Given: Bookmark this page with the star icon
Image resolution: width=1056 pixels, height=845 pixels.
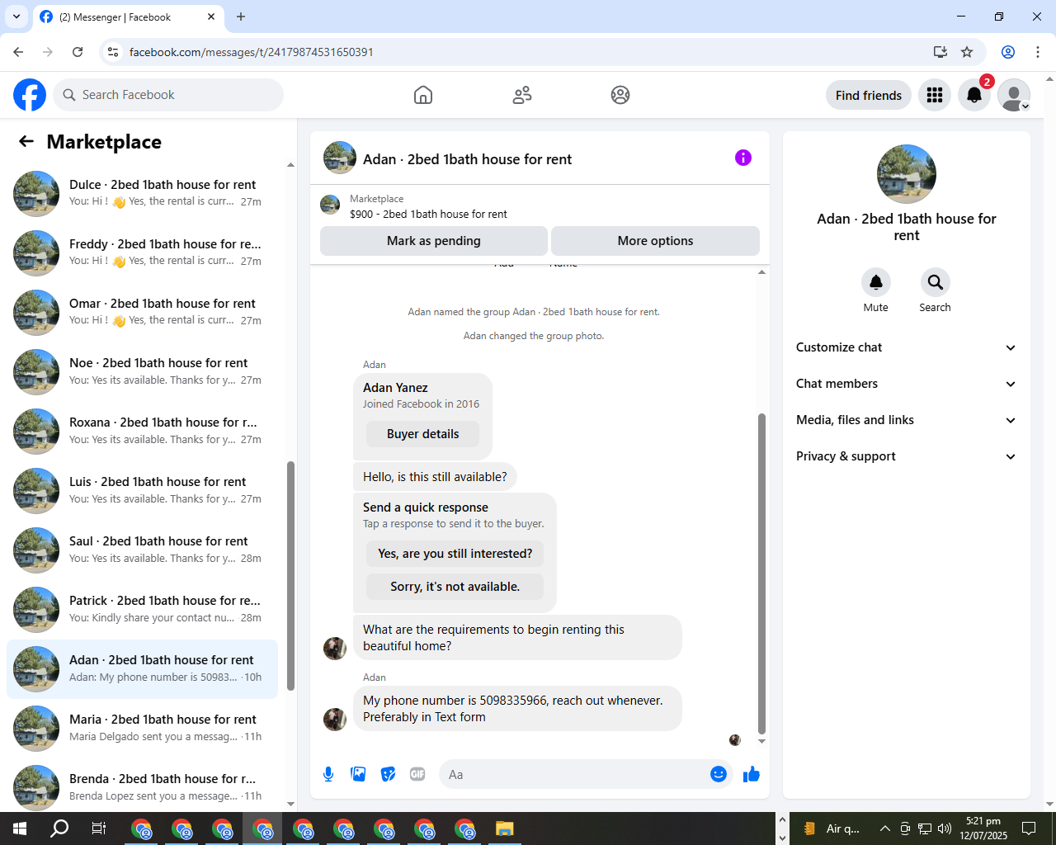Looking at the screenshot, I should tap(967, 52).
